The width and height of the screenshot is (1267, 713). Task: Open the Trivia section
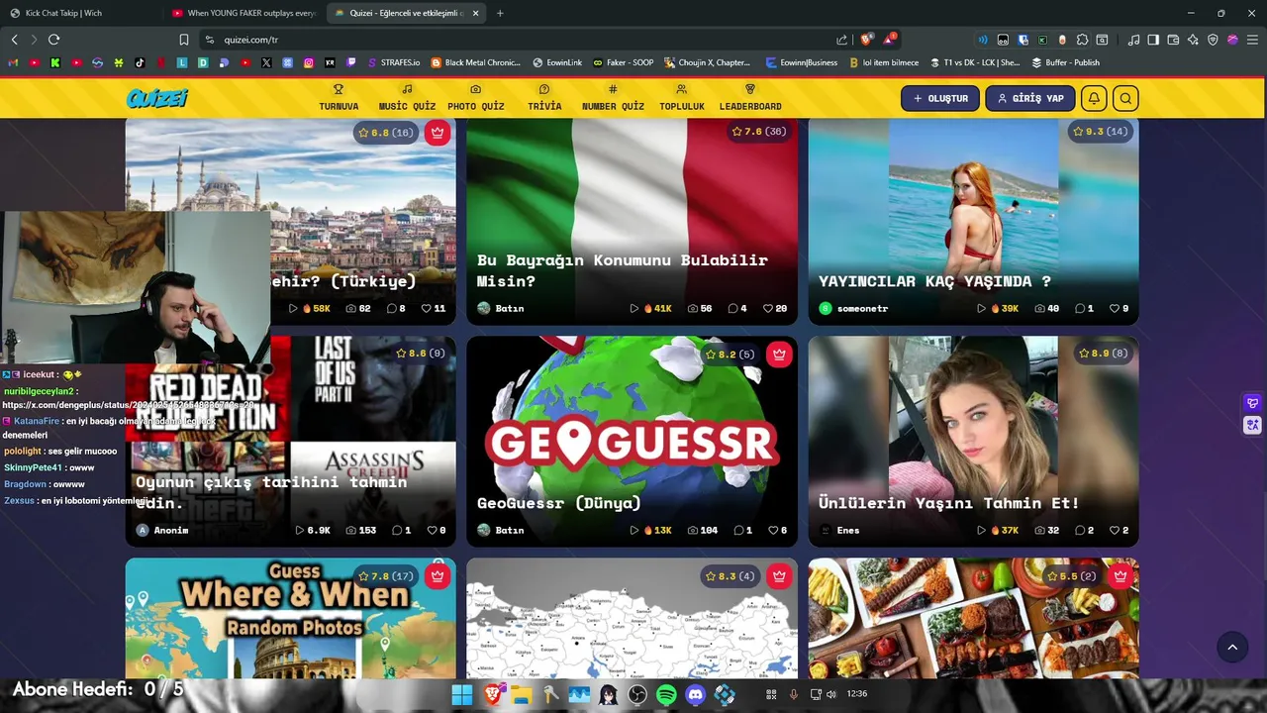point(544,98)
